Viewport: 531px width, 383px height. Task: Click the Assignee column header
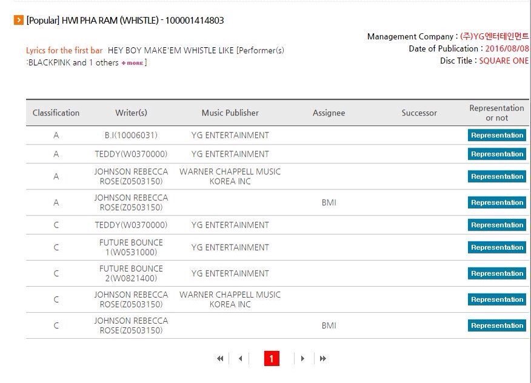329,113
